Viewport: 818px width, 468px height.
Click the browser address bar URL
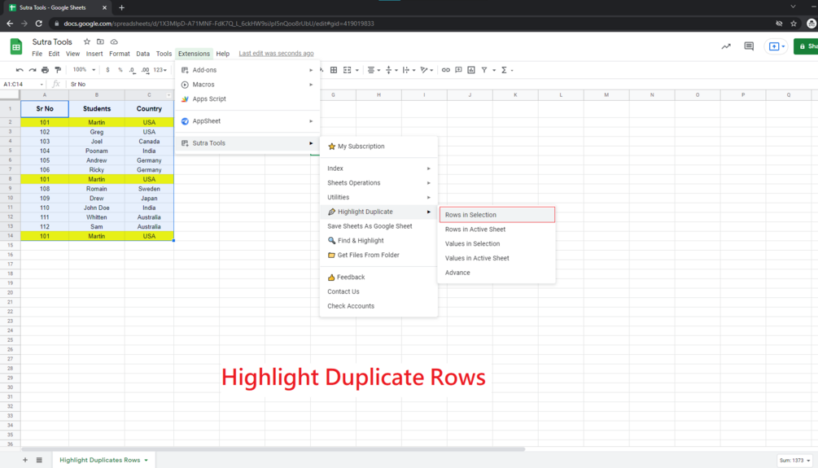(219, 24)
